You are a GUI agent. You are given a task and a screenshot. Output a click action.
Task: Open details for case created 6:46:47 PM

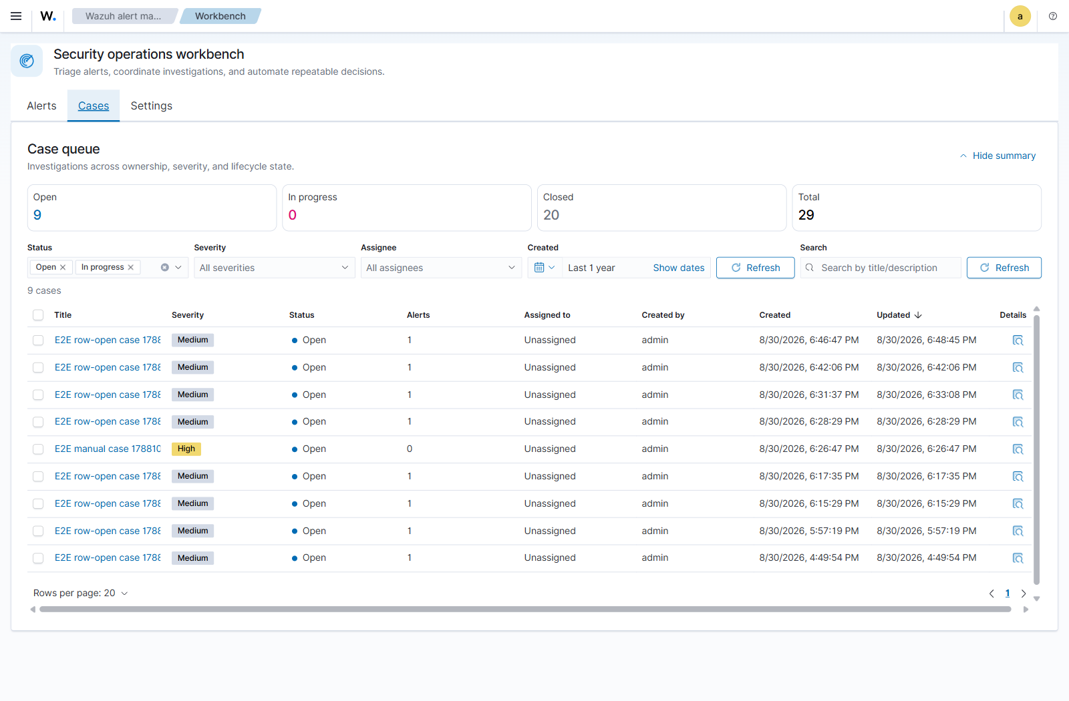click(x=1018, y=340)
